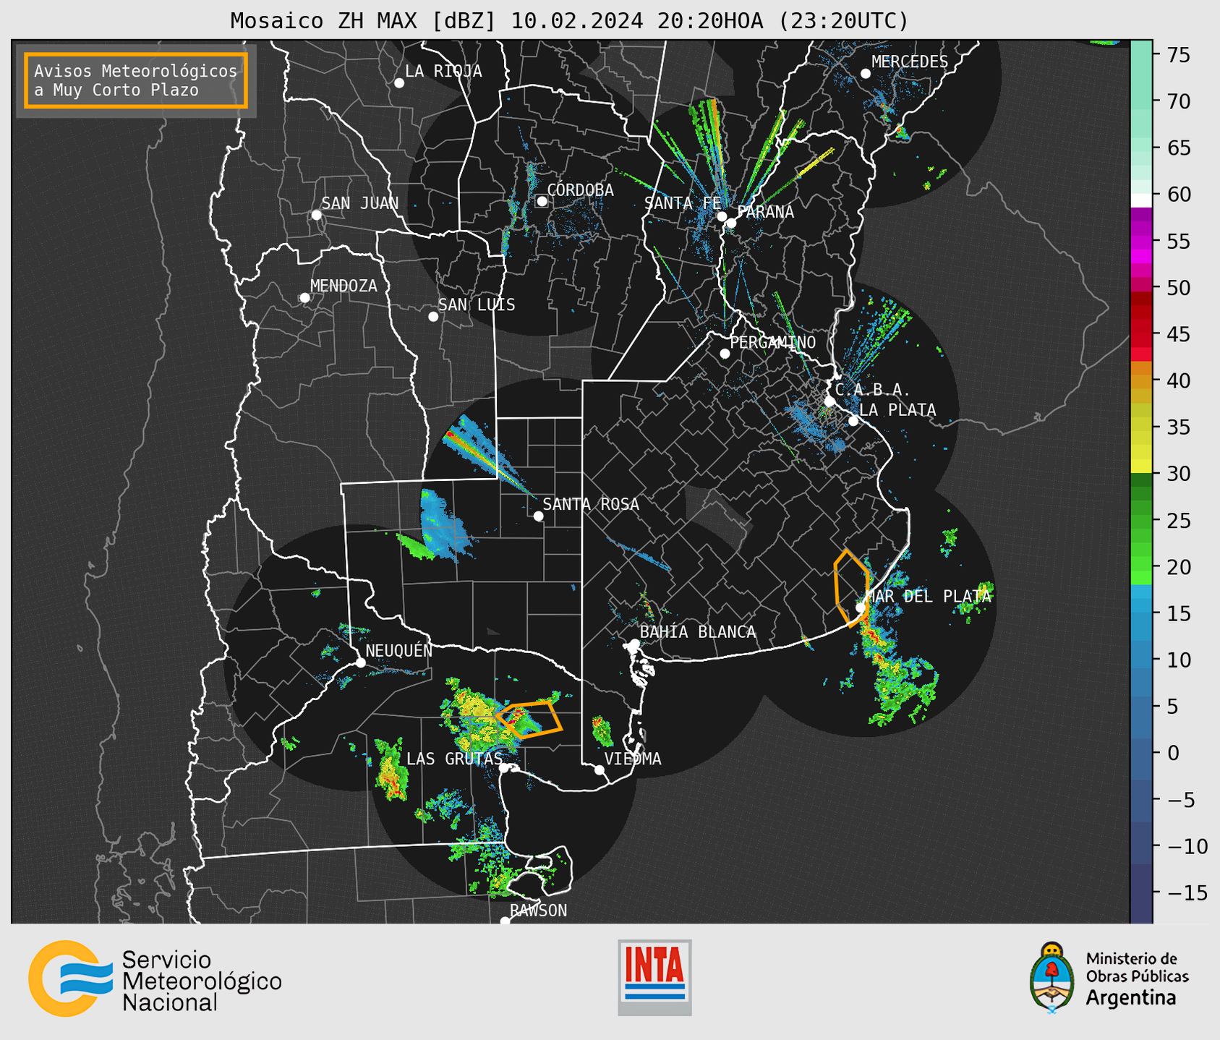Click the Las Grutas city marker dot
Image resolution: width=1220 pixels, height=1040 pixels.
click(504, 768)
